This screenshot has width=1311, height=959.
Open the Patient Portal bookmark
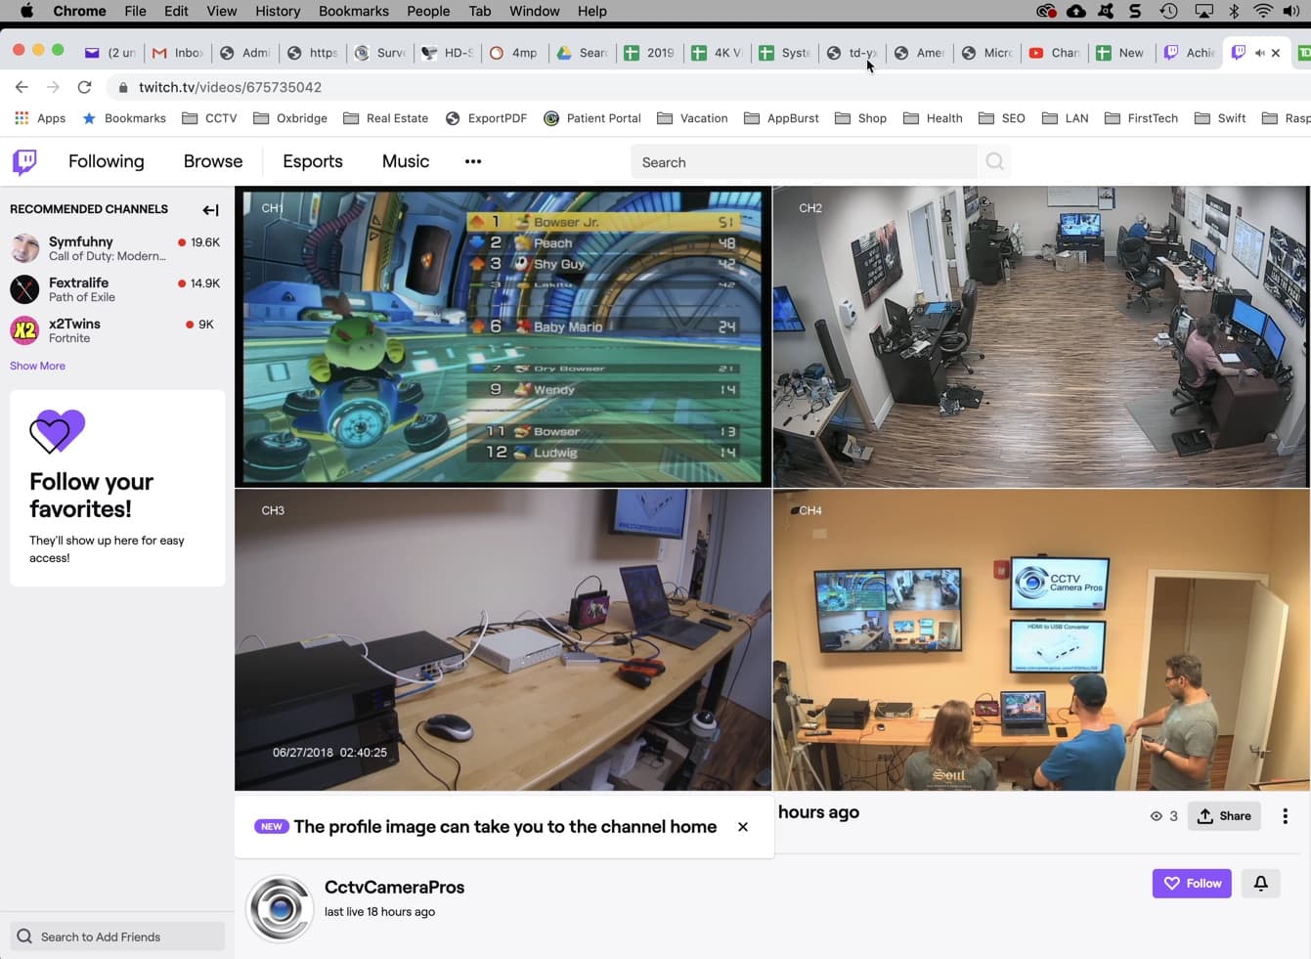coord(592,118)
